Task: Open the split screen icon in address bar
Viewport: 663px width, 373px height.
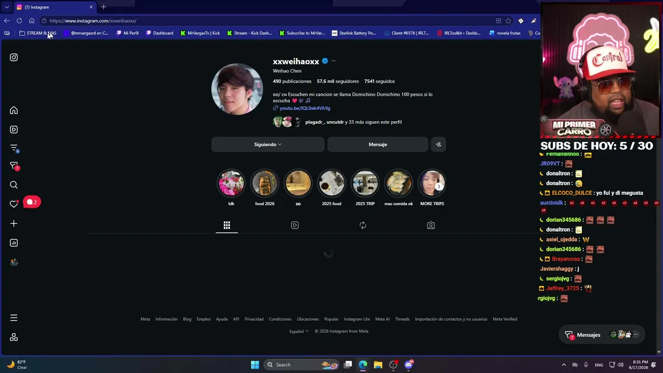Action: 498,21
